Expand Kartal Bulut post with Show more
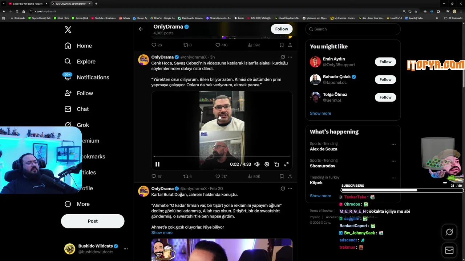 pyautogui.click(x=162, y=233)
